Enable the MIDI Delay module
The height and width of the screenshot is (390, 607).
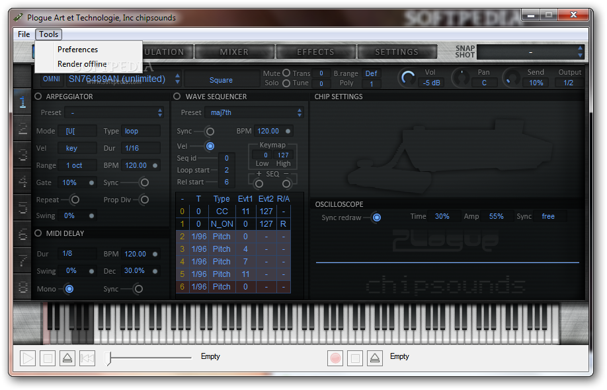coord(38,233)
